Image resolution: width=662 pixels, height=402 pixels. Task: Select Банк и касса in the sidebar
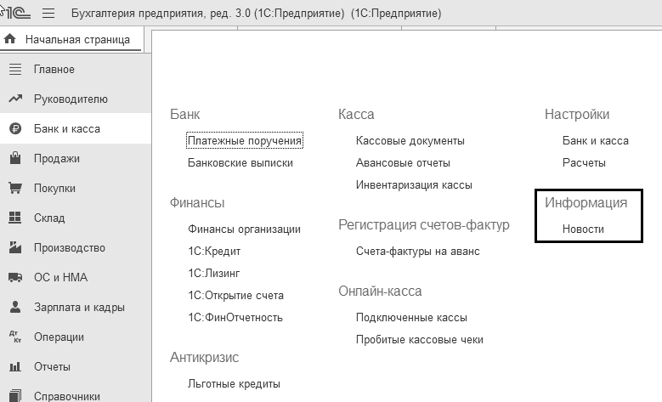(75, 129)
